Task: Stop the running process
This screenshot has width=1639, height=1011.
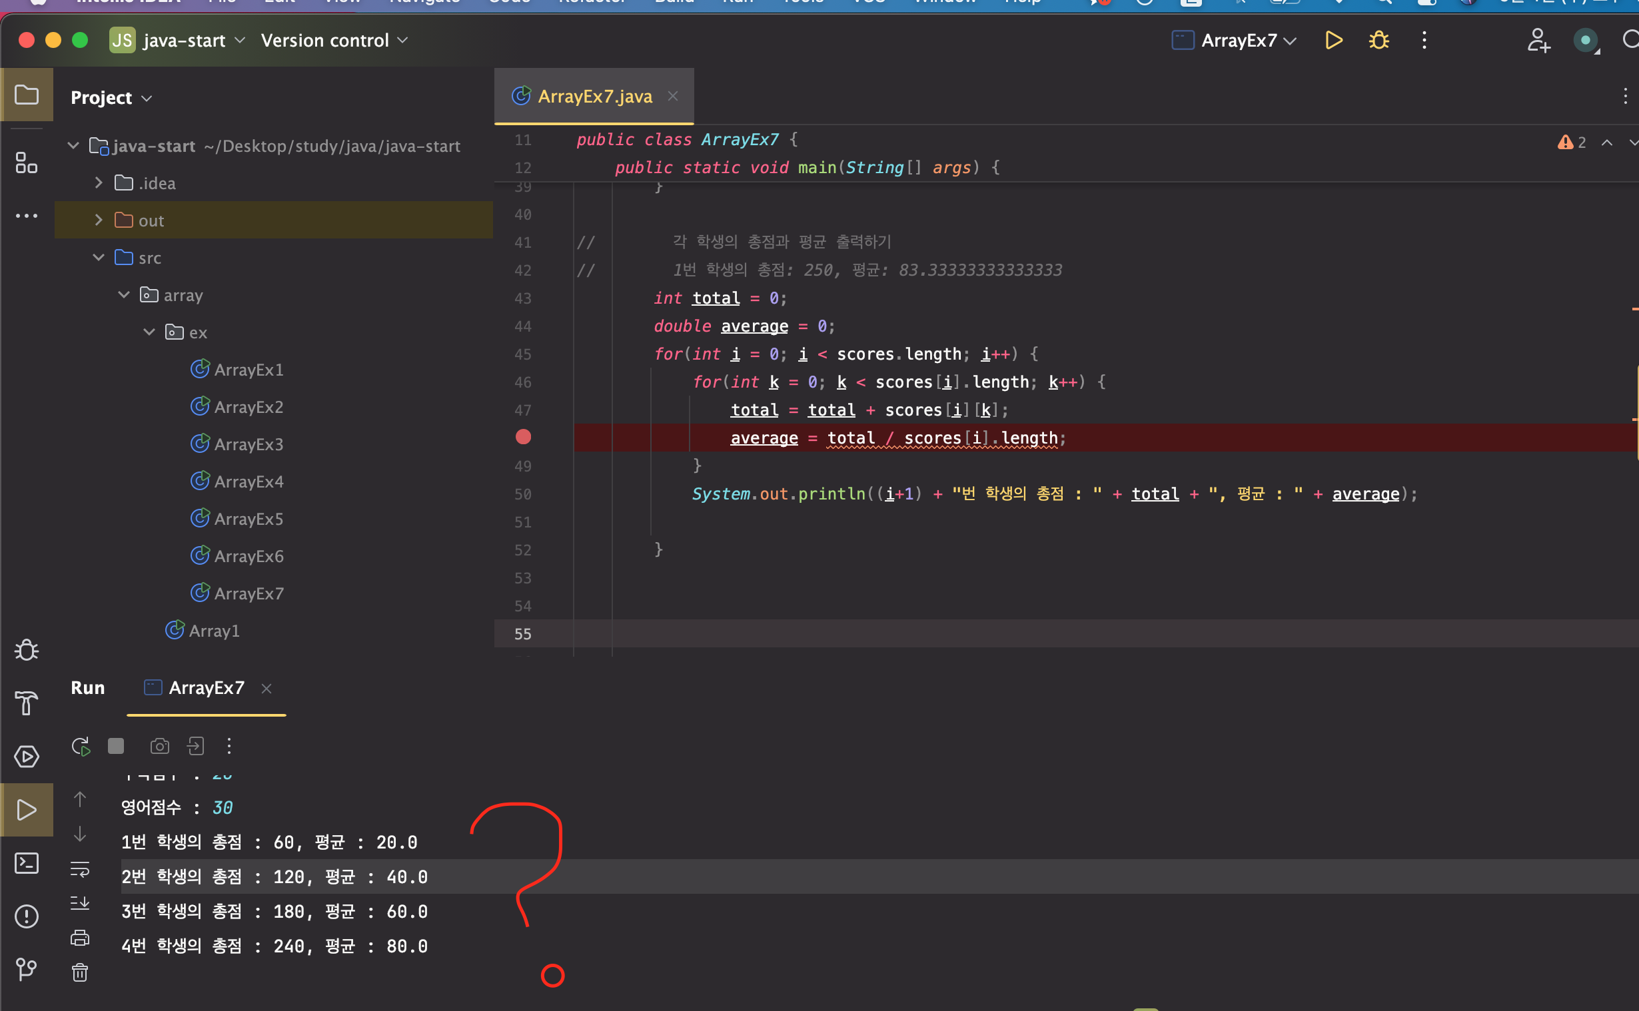Action: [x=117, y=746]
